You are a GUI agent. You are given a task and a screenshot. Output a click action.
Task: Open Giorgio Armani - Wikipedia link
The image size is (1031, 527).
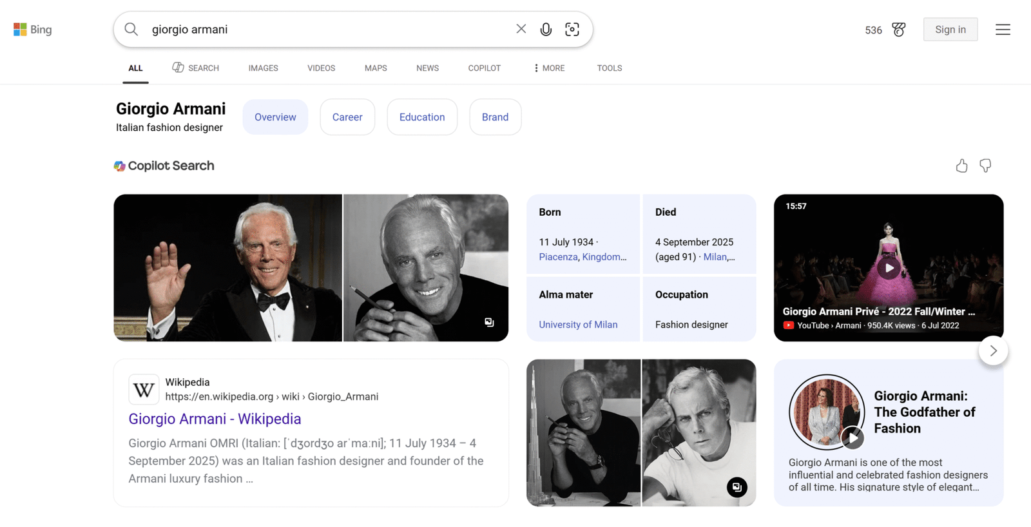tap(215, 419)
